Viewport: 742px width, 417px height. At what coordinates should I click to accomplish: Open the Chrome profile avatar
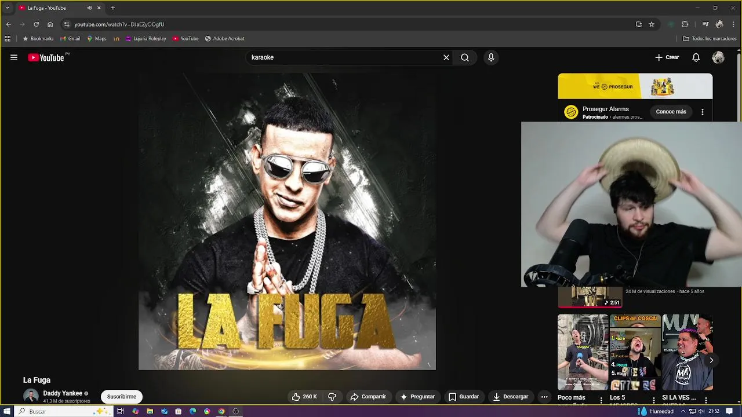[719, 24]
